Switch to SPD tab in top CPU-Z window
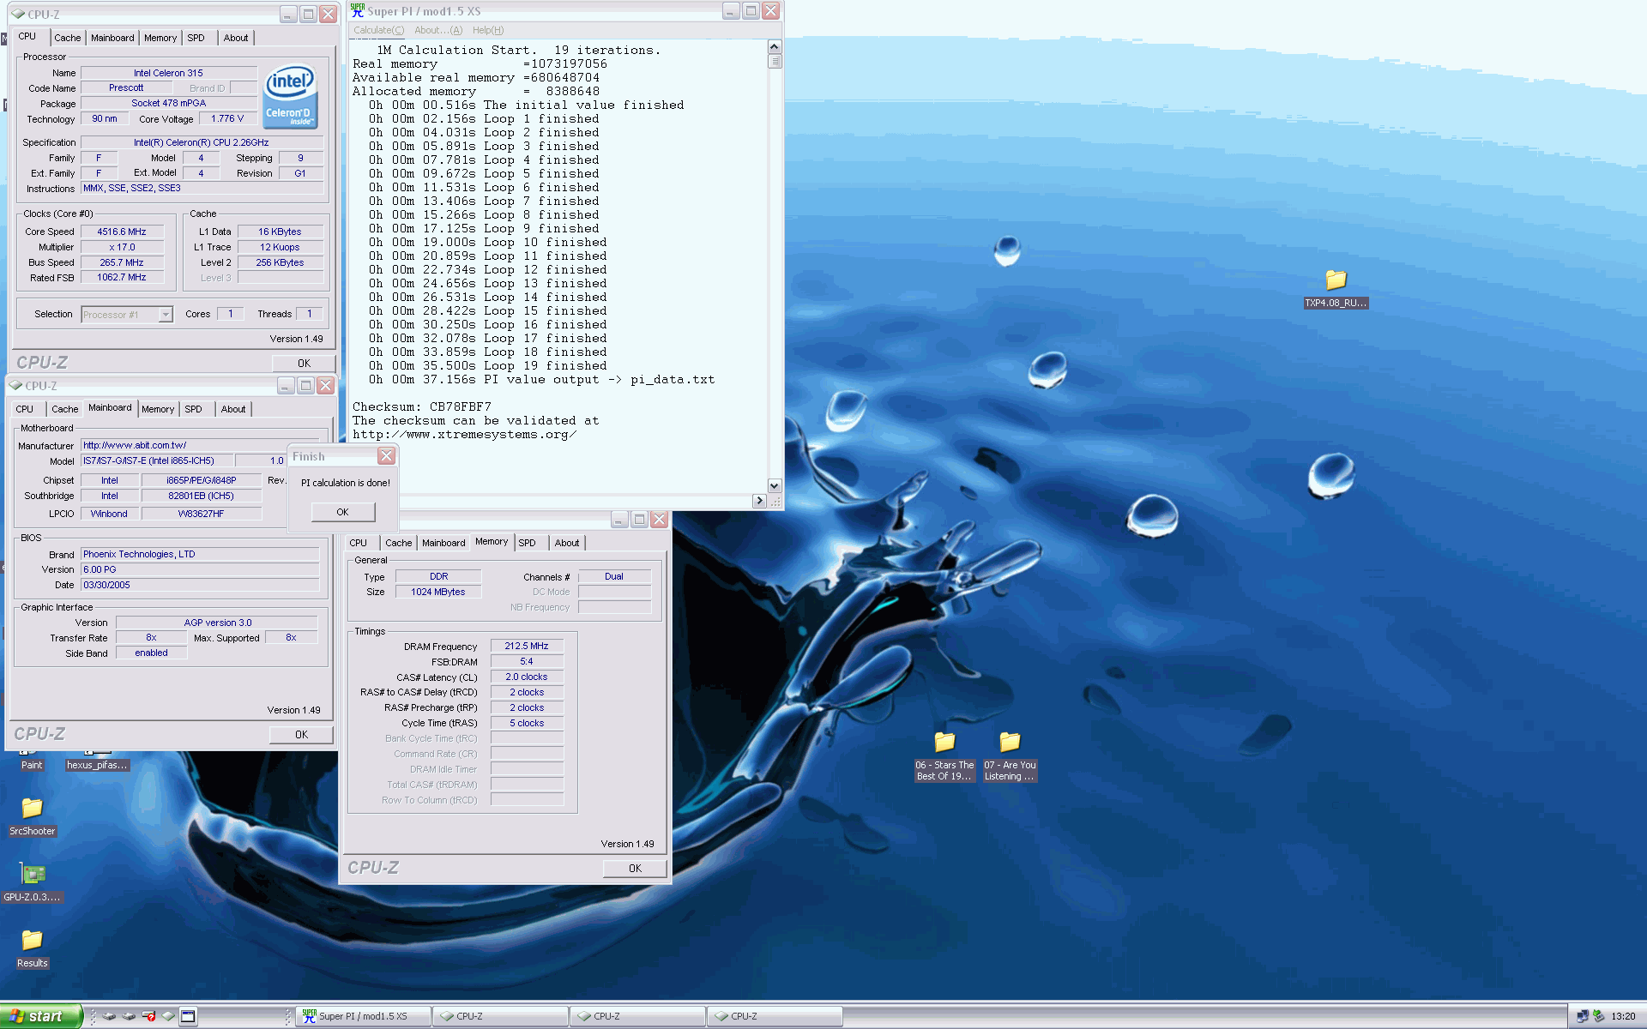The width and height of the screenshot is (1647, 1029). [x=196, y=38]
